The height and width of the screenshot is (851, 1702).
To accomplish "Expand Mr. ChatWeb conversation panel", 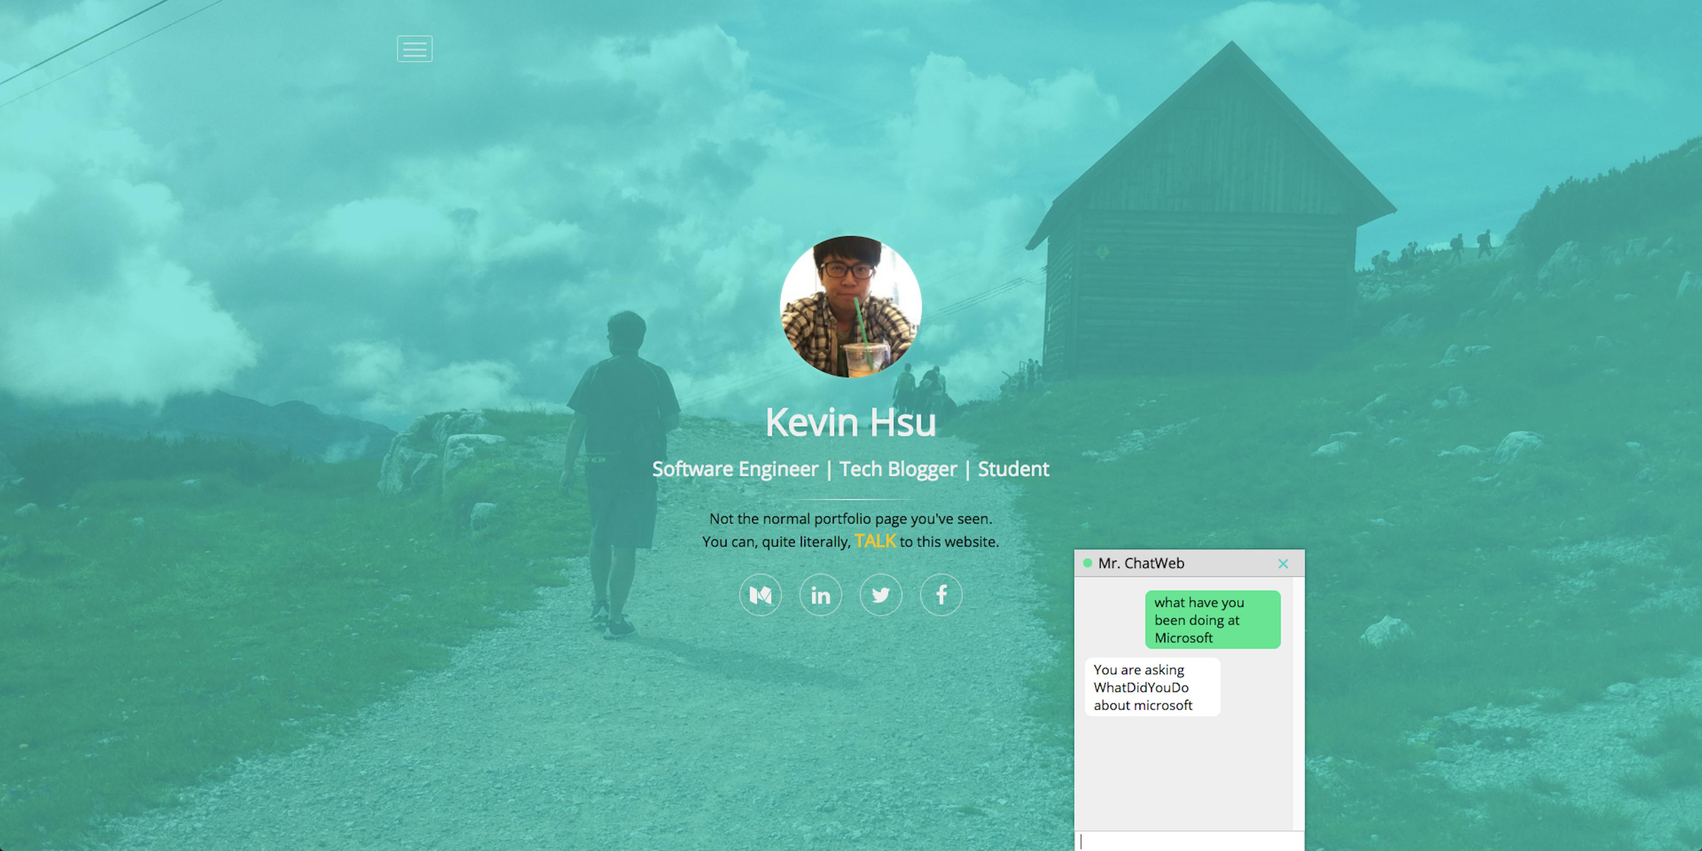I will [1182, 562].
